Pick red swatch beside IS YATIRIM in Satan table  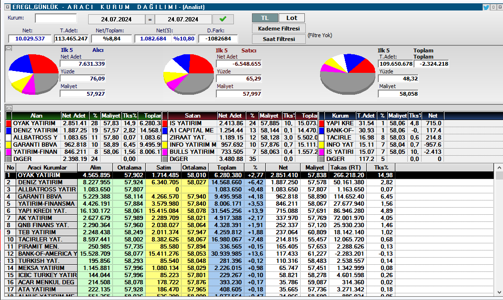tap(165, 123)
